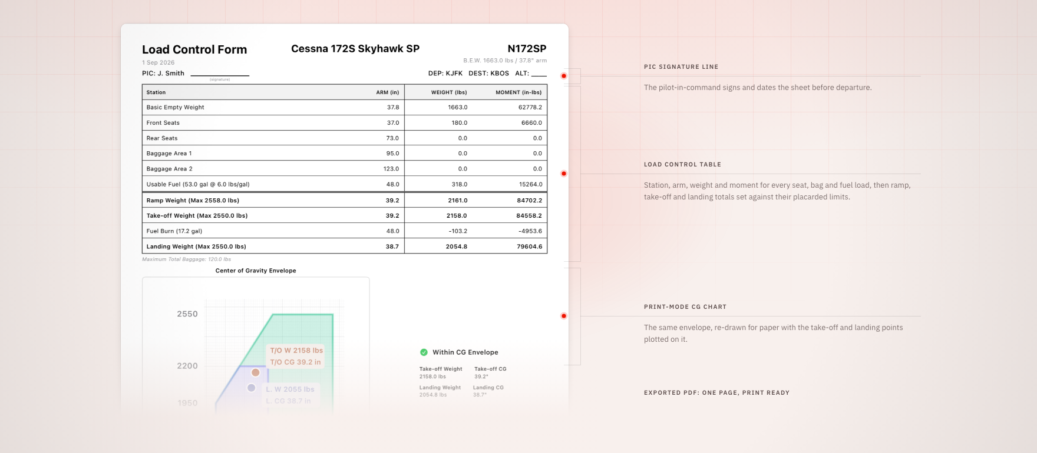Click the MOMENT (in-lbs) column header
Viewport: 1037px width, 453px height.
518,92
